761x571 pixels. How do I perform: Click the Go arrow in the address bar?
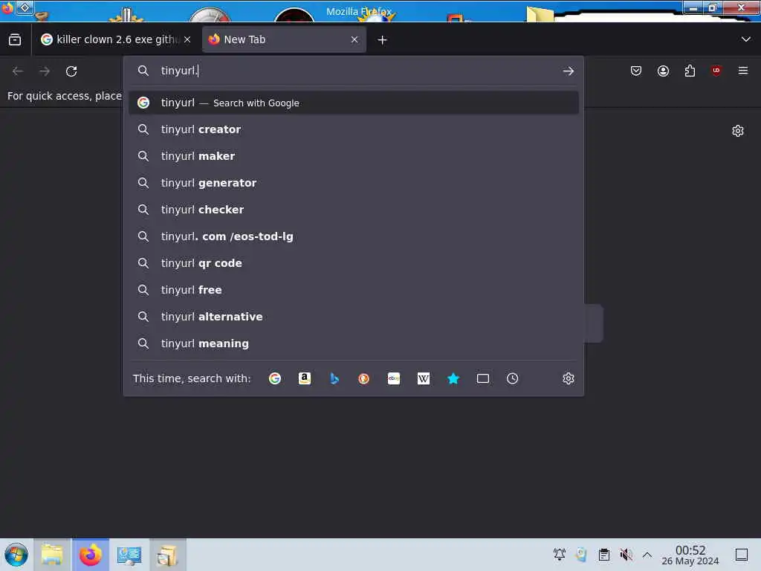[x=569, y=71]
